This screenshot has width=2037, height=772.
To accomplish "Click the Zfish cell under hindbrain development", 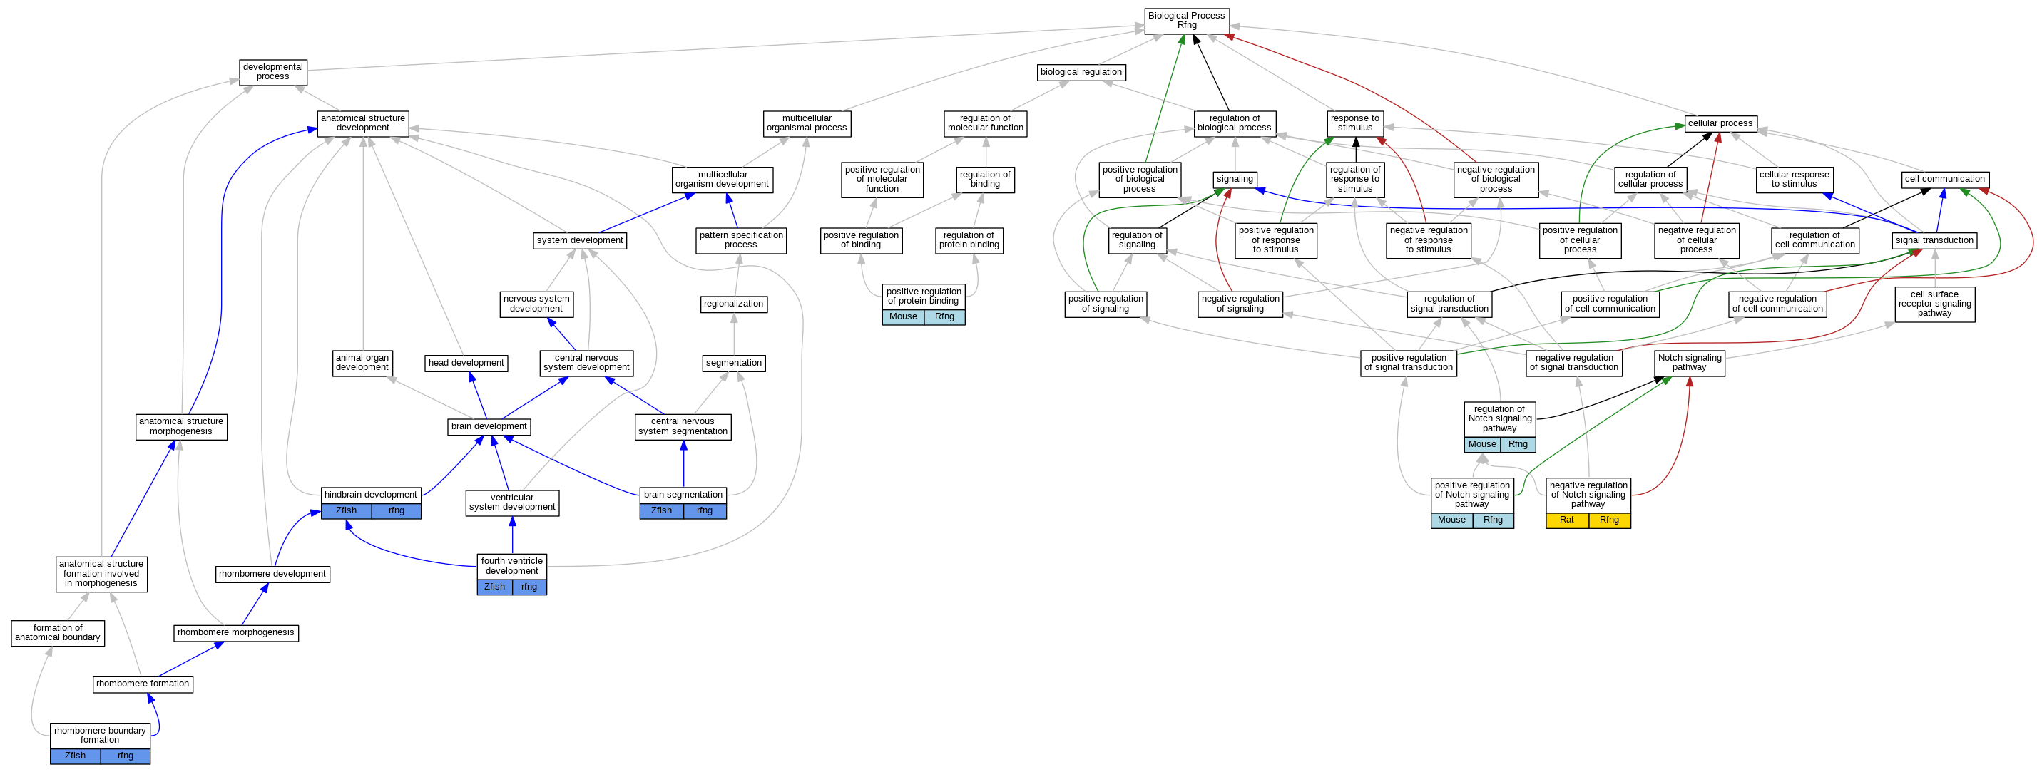I will [347, 510].
